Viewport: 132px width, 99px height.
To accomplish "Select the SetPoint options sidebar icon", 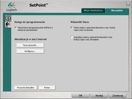I will [x=8, y=25].
